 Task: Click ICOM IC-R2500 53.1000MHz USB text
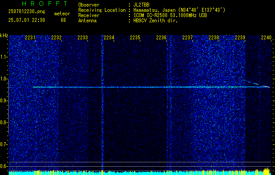170,15
